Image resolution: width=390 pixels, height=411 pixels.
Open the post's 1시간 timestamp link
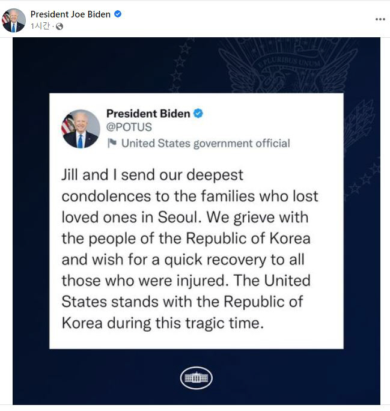pyautogui.click(x=41, y=26)
